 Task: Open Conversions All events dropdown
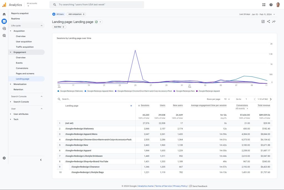coord(242,109)
